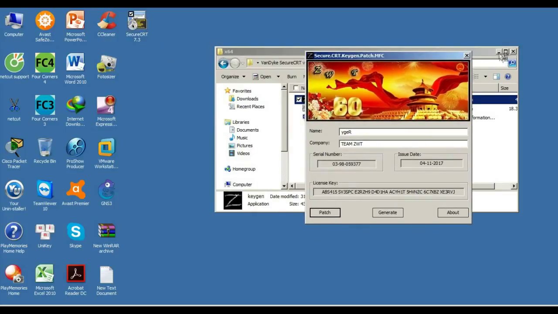Click the Size column header
The image size is (558, 314).
[507, 88]
